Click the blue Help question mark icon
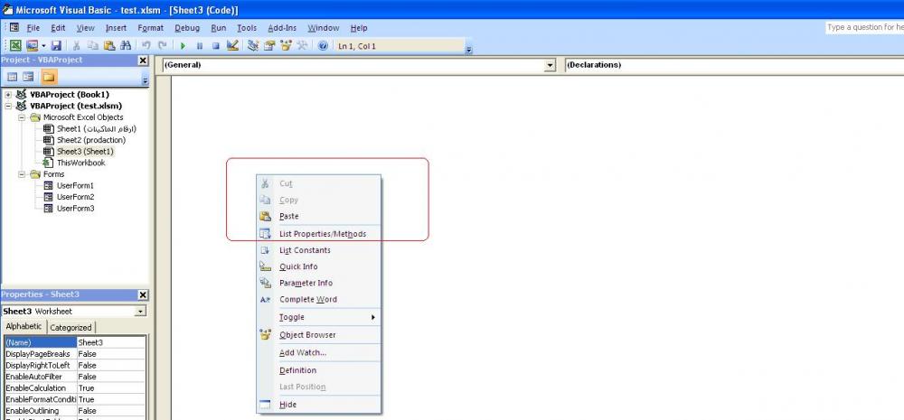 pyautogui.click(x=323, y=45)
